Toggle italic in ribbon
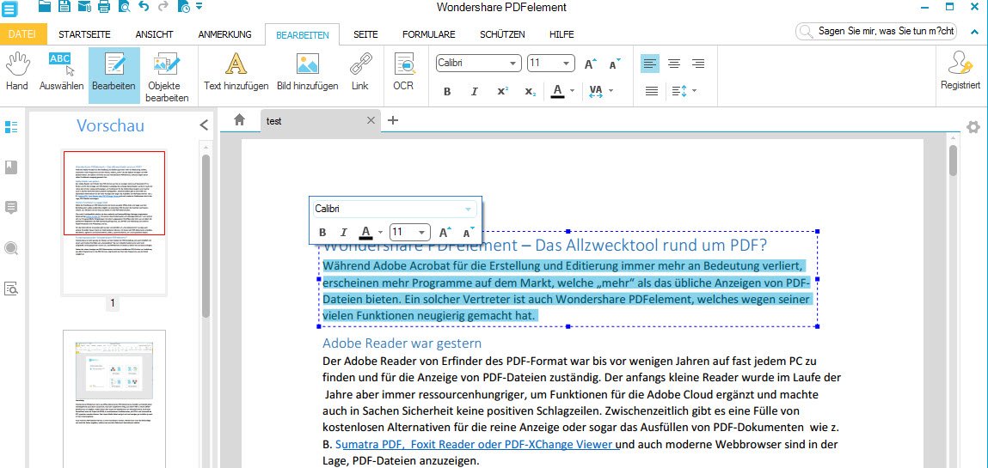 click(x=475, y=92)
